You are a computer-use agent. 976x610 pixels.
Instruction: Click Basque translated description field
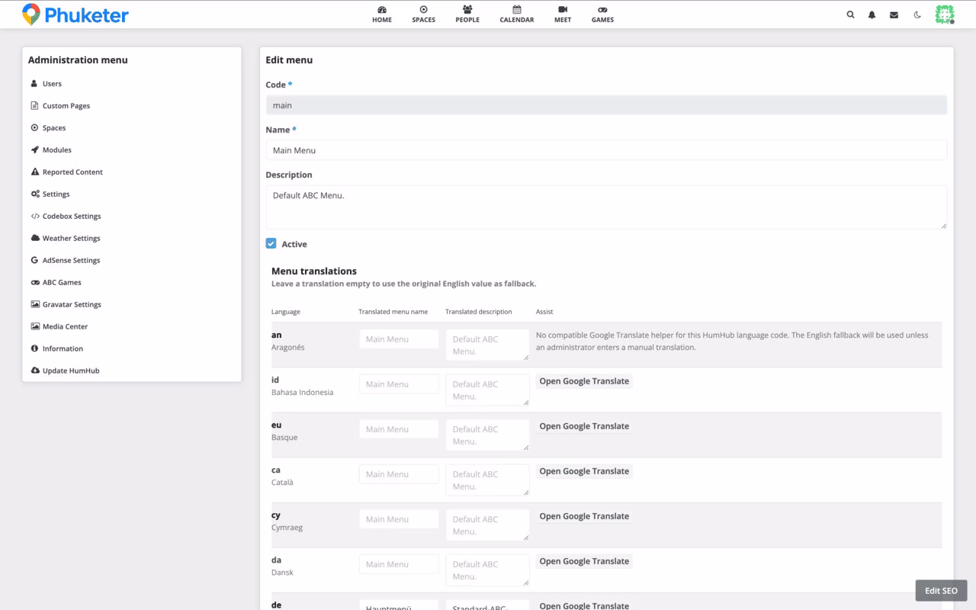point(487,435)
